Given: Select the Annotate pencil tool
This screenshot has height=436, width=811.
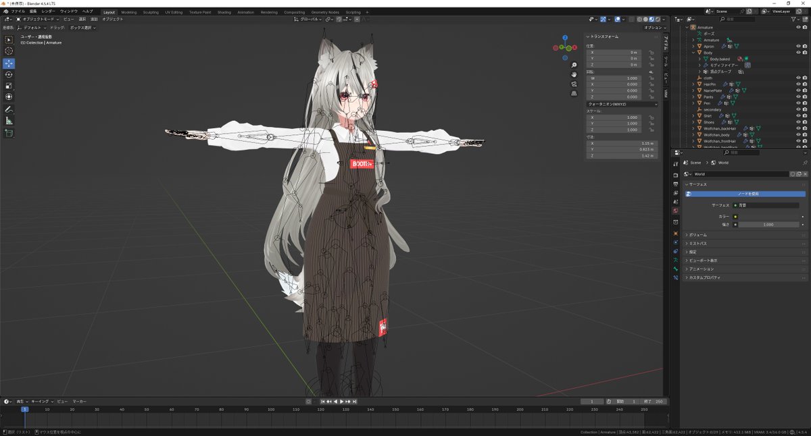Looking at the screenshot, I should tap(9, 109).
